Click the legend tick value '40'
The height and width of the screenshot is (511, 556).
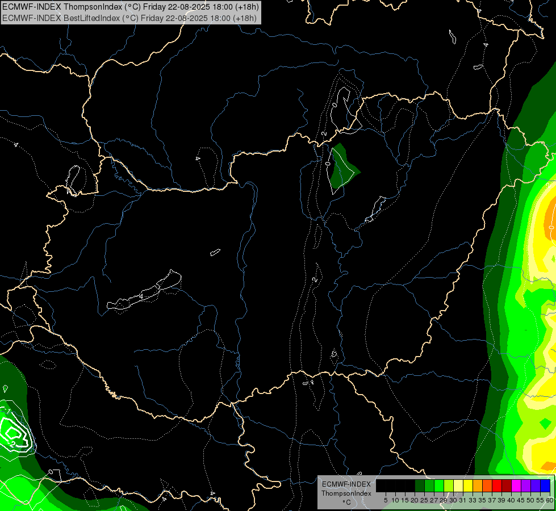tap(512, 500)
